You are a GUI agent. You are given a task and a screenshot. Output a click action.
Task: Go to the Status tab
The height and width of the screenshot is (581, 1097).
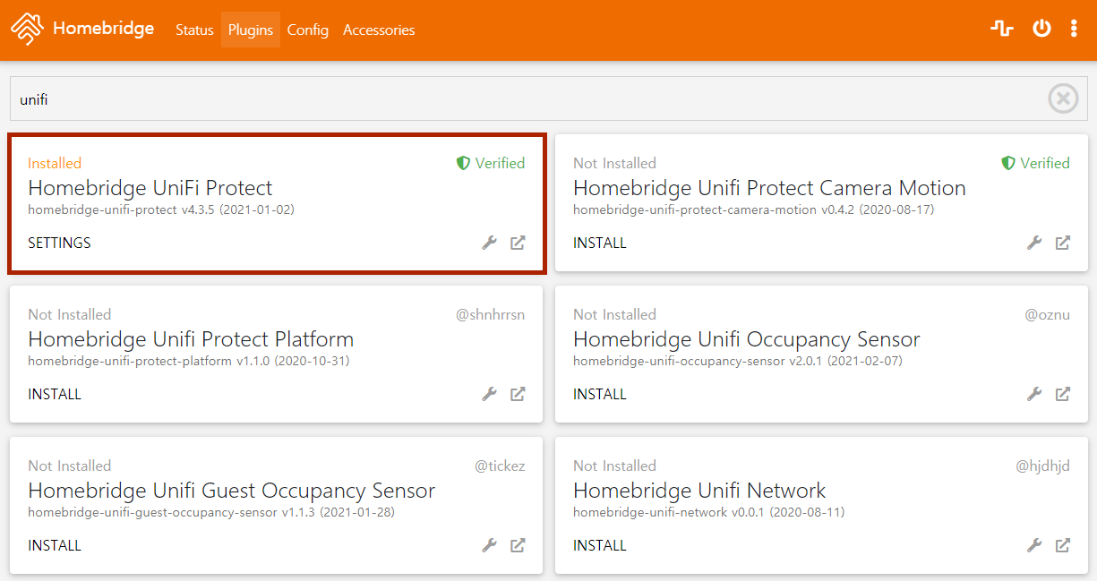pyautogui.click(x=194, y=30)
